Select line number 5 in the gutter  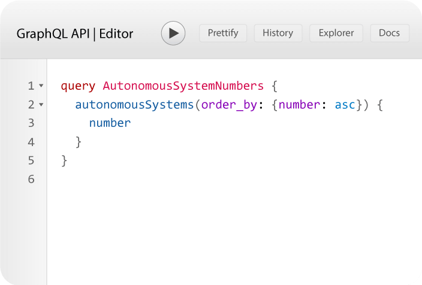click(31, 160)
